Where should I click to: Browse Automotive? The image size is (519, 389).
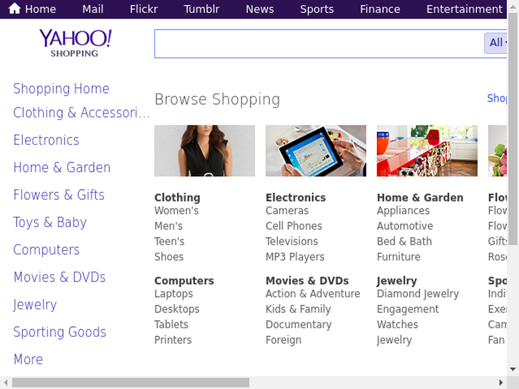(405, 226)
